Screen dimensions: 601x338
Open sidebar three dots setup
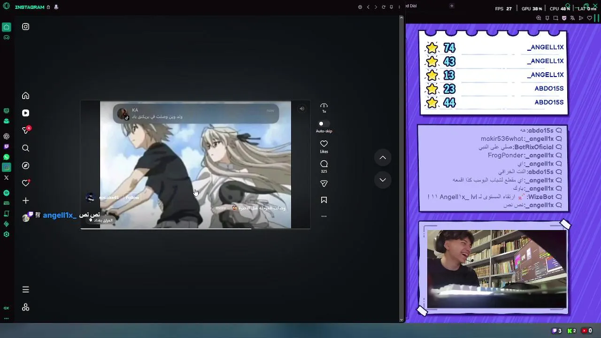pyautogui.click(x=6, y=318)
